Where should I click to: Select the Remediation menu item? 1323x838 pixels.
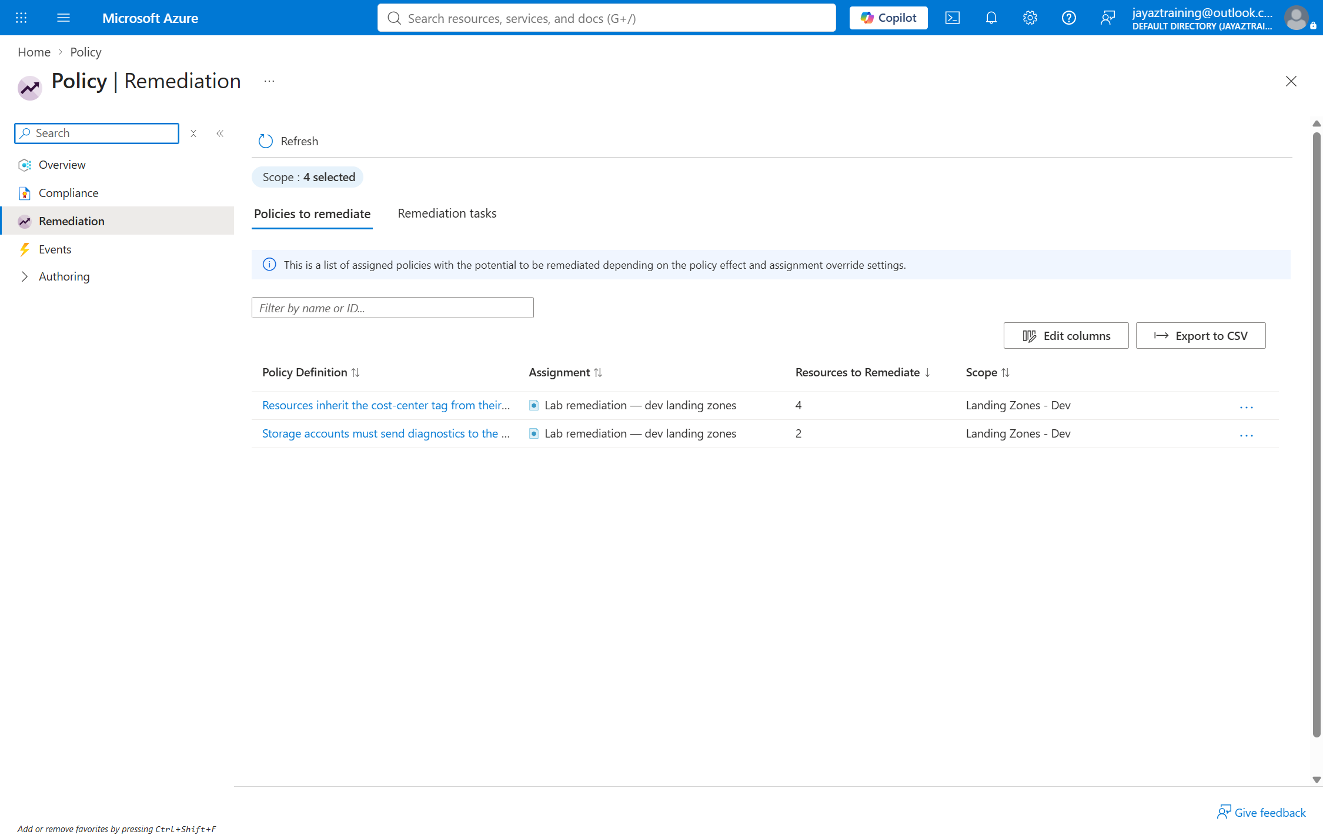(118, 221)
